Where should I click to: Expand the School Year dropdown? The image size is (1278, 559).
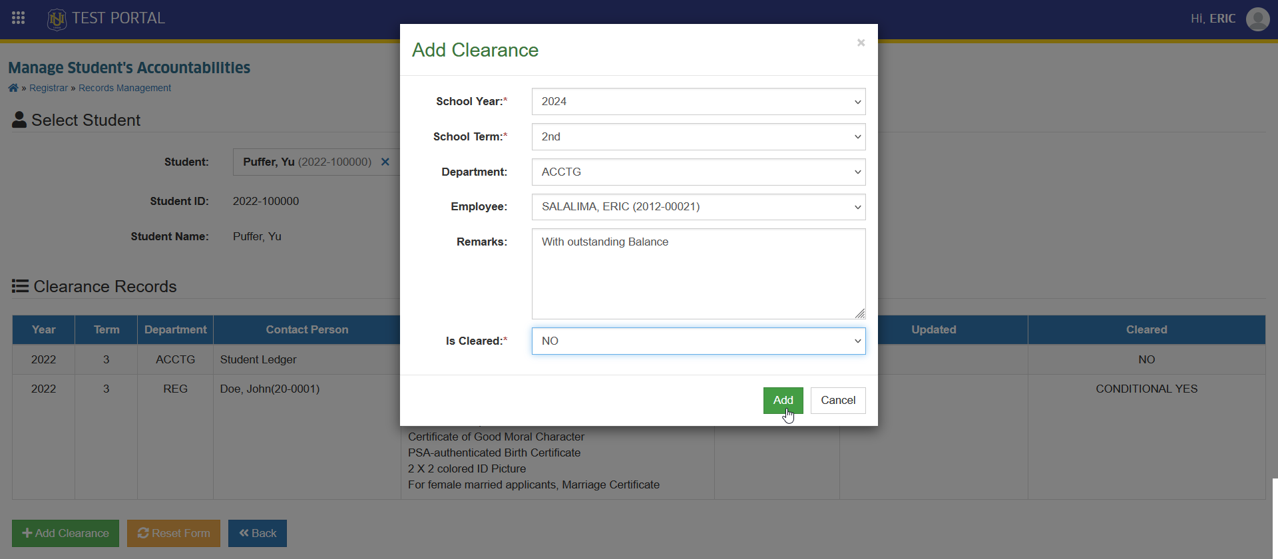pyautogui.click(x=698, y=102)
